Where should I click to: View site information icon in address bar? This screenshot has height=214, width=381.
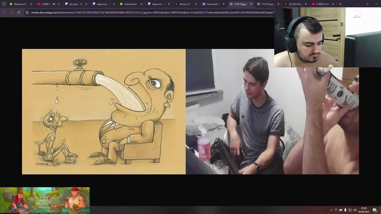[x=27, y=12]
